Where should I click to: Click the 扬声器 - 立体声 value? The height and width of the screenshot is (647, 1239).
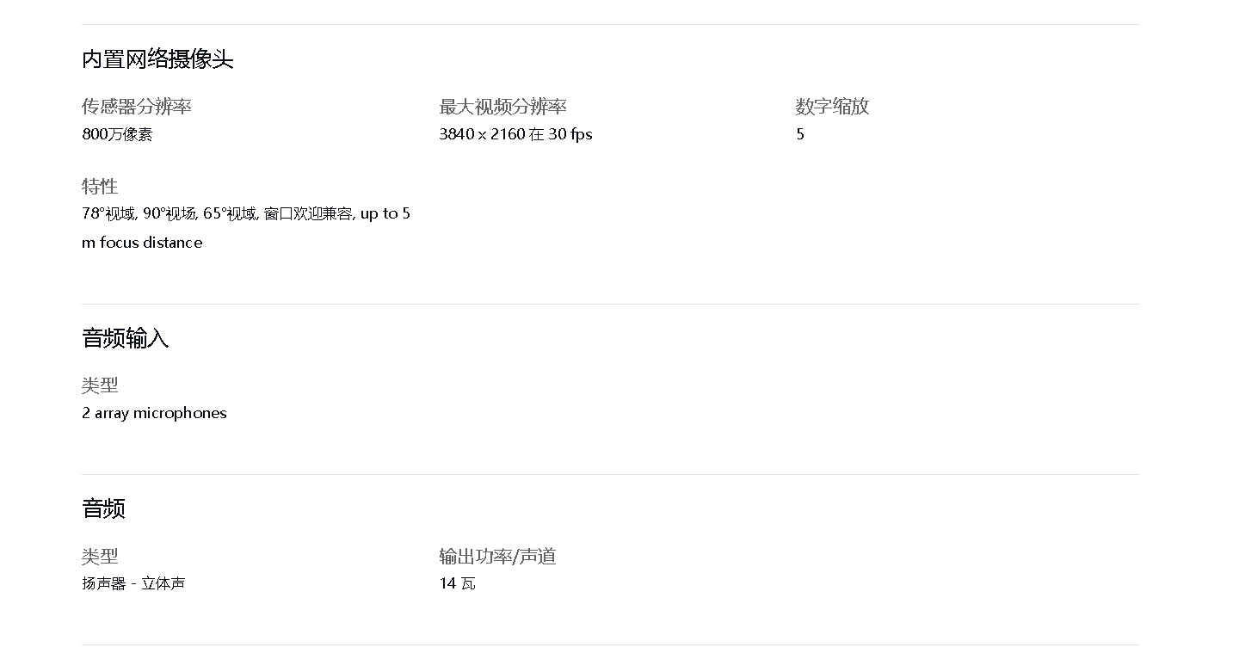[133, 583]
